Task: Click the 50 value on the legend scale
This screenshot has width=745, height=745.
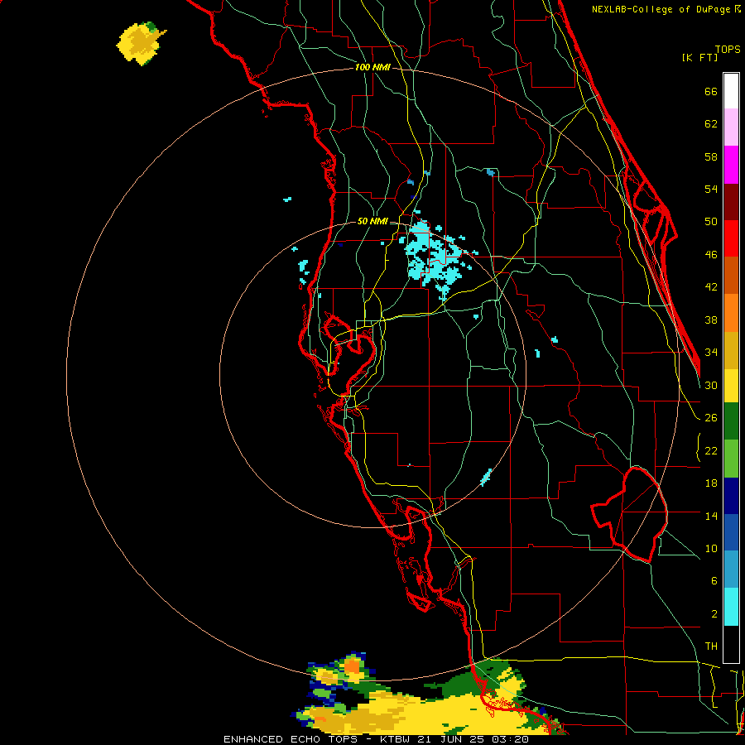Action: coord(711,222)
